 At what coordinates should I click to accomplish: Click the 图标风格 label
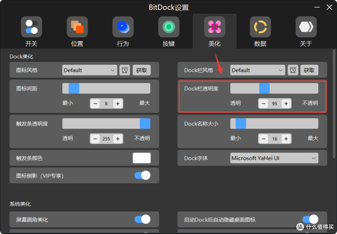pos(27,70)
